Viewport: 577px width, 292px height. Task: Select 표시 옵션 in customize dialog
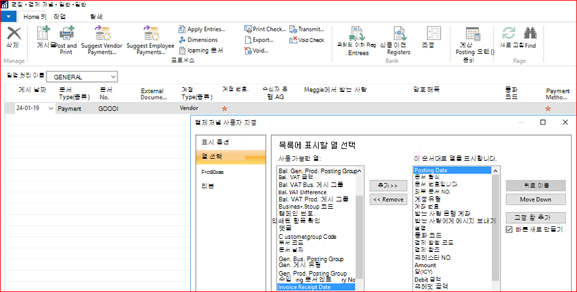(216, 142)
